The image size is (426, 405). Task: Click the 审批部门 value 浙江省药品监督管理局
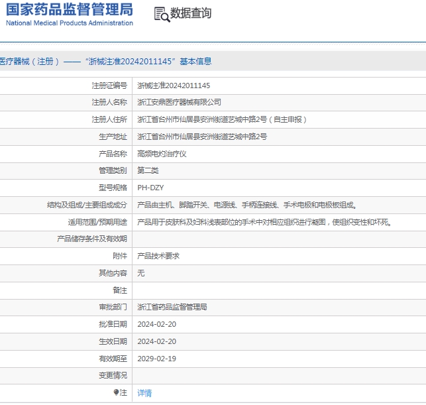pyautogui.click(x=172, y=307)
